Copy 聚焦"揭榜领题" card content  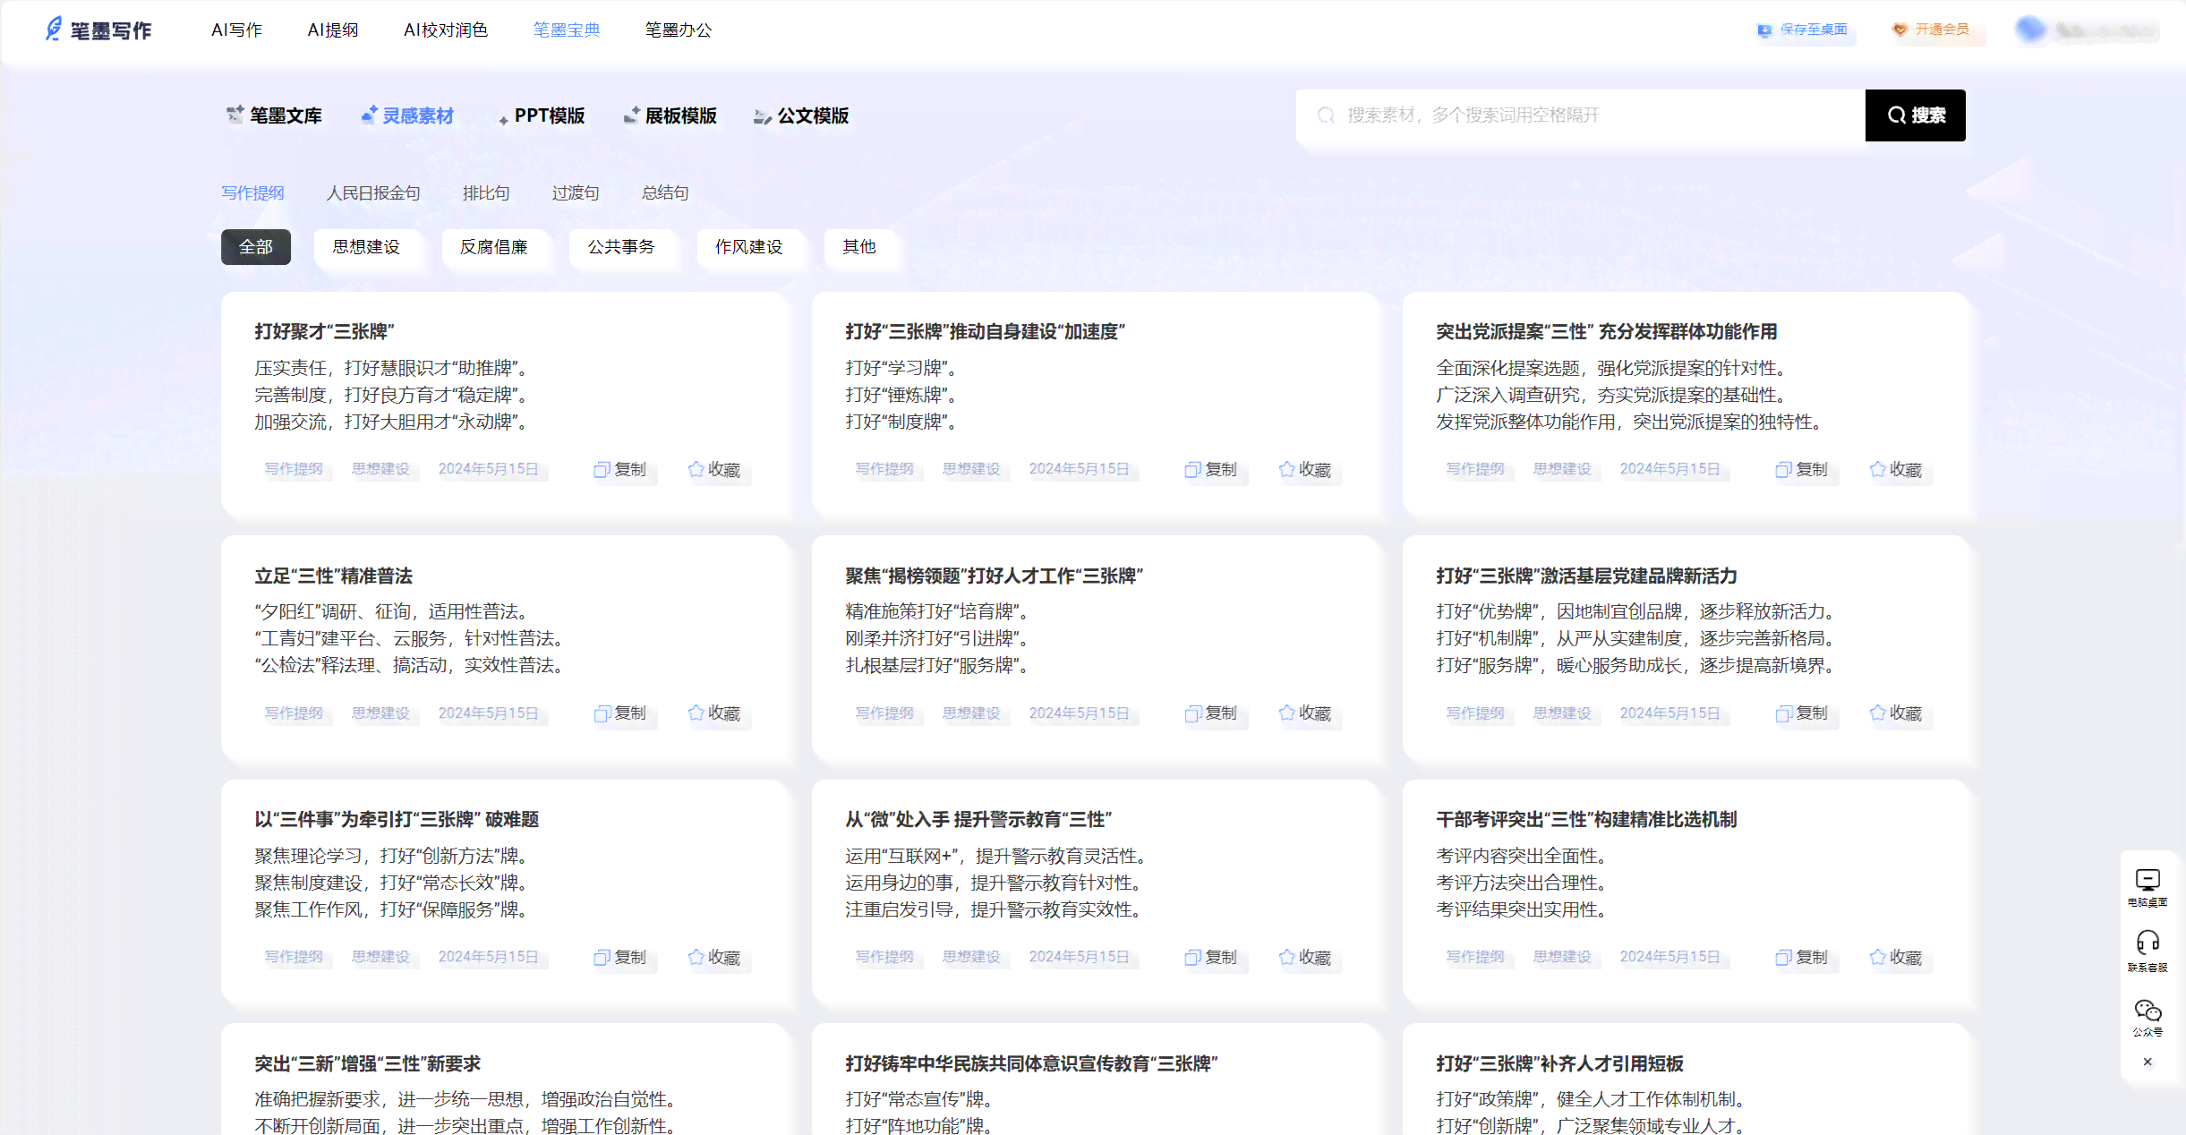(x=1211, y=713)
